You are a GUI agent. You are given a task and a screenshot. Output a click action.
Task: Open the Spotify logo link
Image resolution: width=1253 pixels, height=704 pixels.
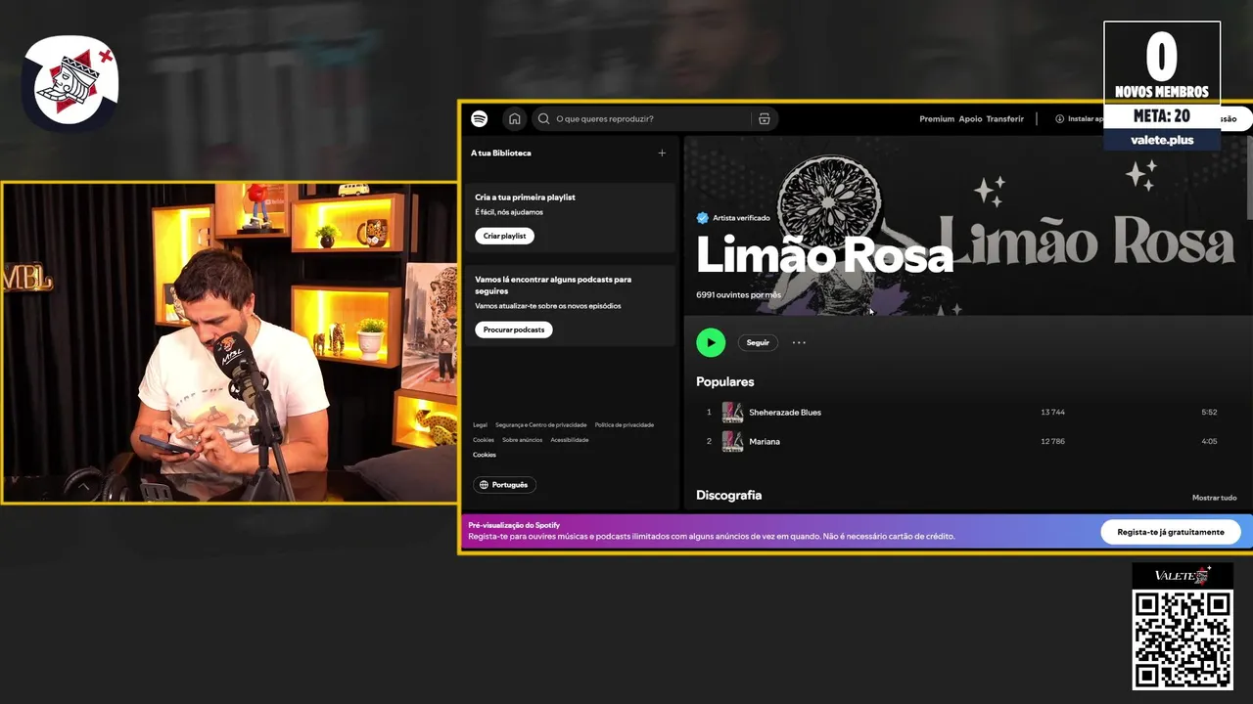coord(479,118)
